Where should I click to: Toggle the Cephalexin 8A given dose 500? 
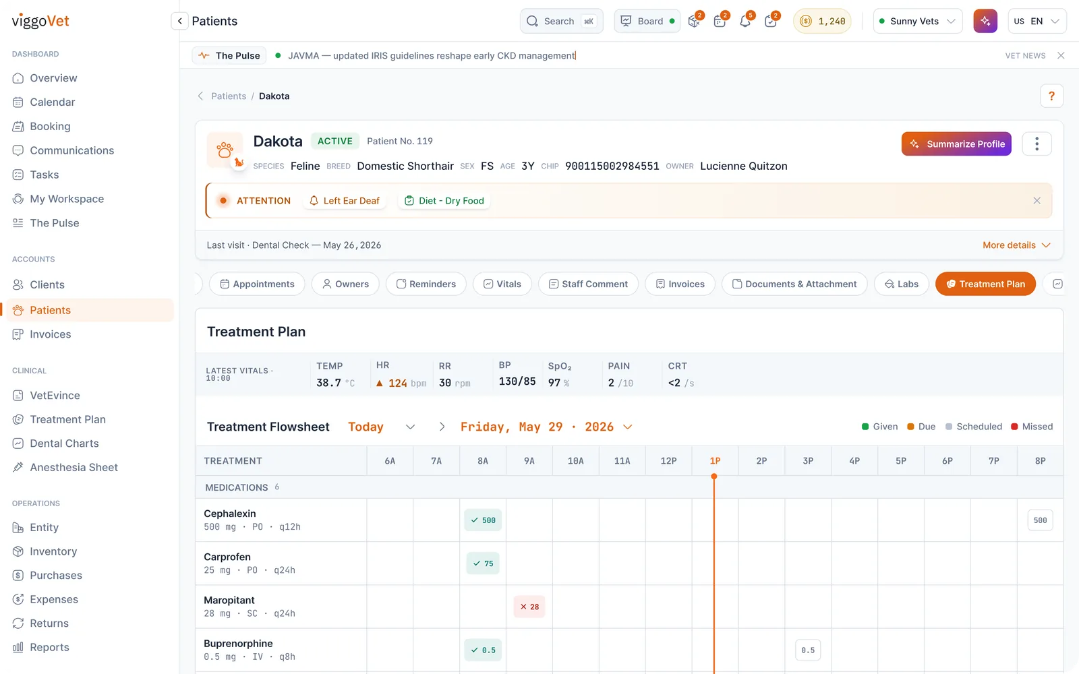(483, 520)
